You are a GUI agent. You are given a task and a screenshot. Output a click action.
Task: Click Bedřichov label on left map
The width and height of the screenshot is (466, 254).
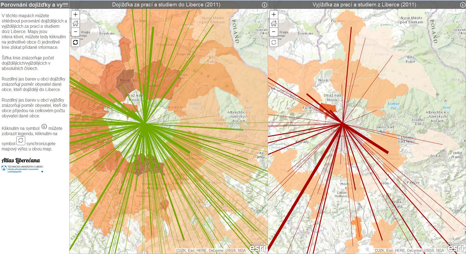[x=177, y=107]
